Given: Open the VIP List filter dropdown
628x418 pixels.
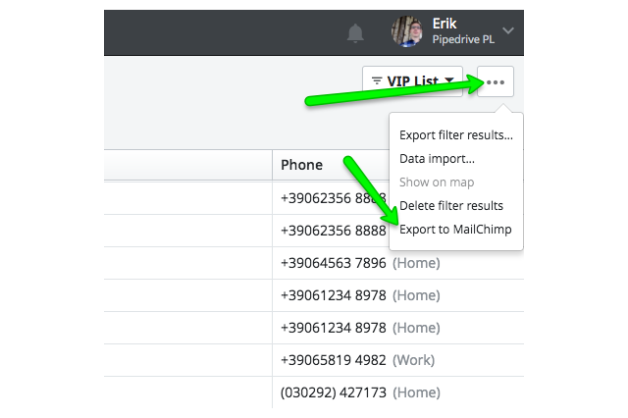Looking at the screenshot, I should 412,80.
